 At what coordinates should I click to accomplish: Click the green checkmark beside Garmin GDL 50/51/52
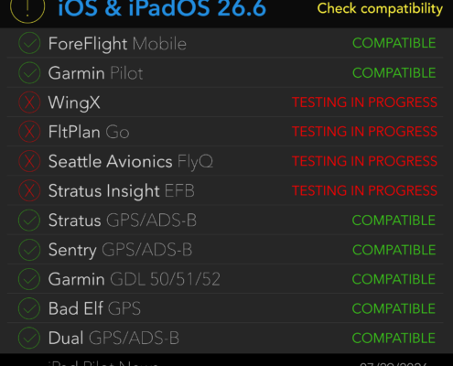click(x=29, y=279)
